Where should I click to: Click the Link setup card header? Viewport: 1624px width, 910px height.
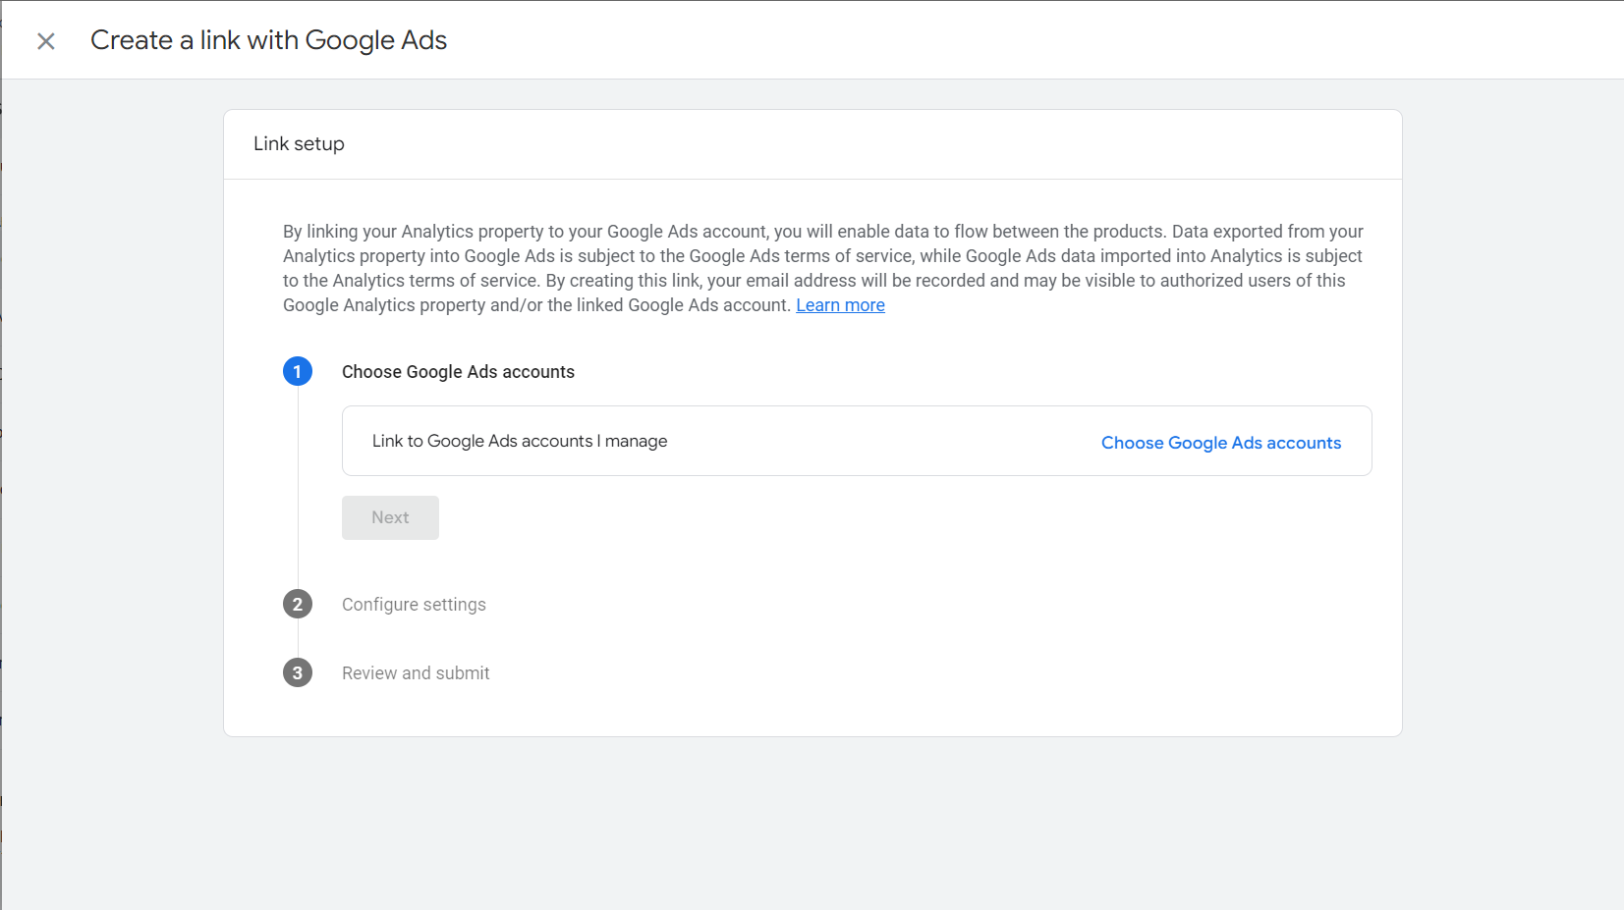[x=812, y=144]
